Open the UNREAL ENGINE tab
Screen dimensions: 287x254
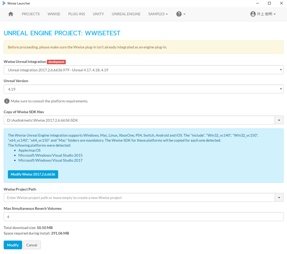pos(126,14)
